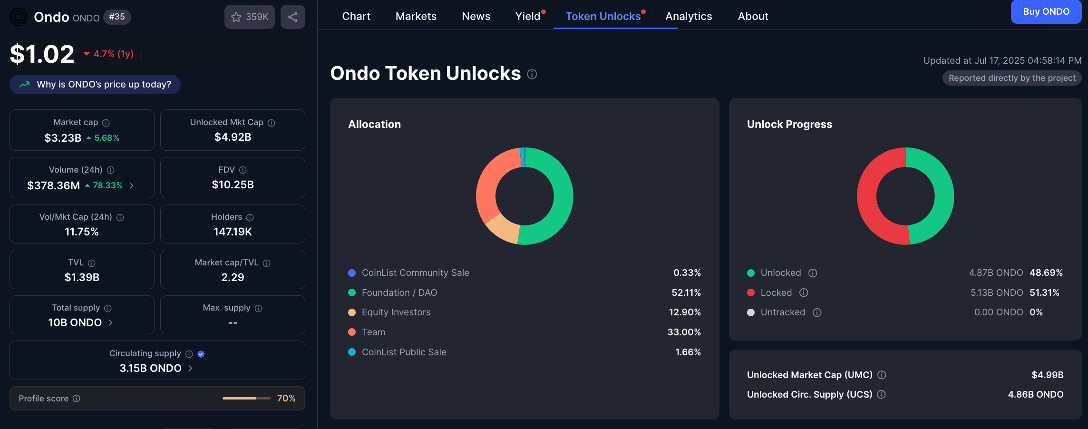The height and width of the screenshot is (429, 1088).
Task: Click the Foundation / DAO green legend dot
Action: [352, 292]
